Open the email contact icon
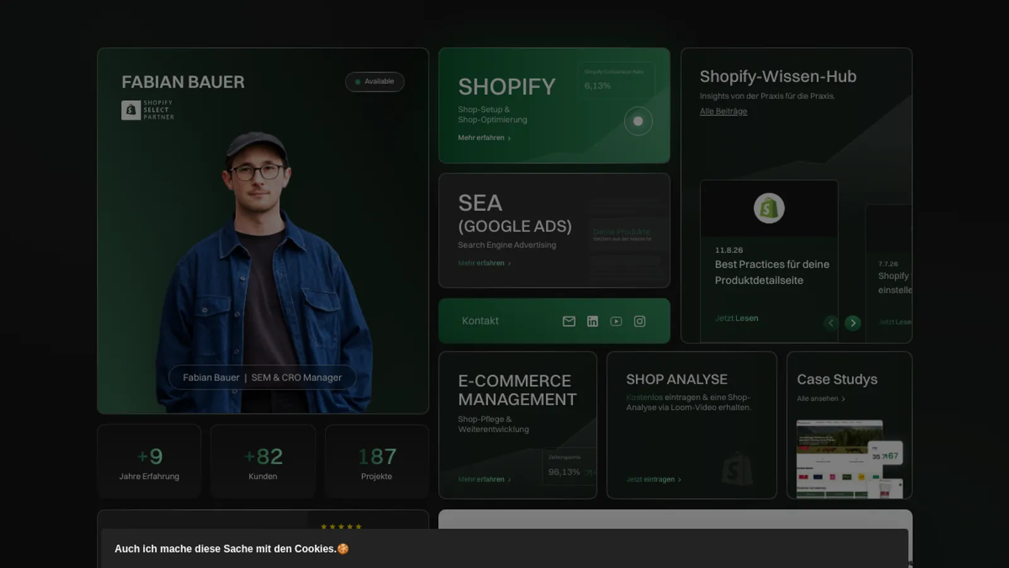1009x568 pixels. pyautogui.click(x=569, y=321)
